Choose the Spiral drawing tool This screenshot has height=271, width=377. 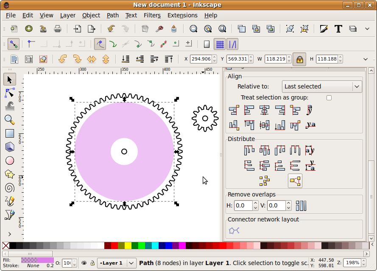(10, 188)
